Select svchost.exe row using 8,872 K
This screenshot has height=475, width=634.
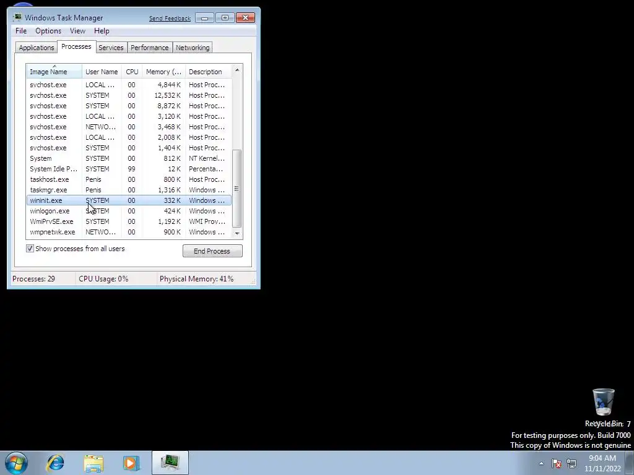(129, 106)
